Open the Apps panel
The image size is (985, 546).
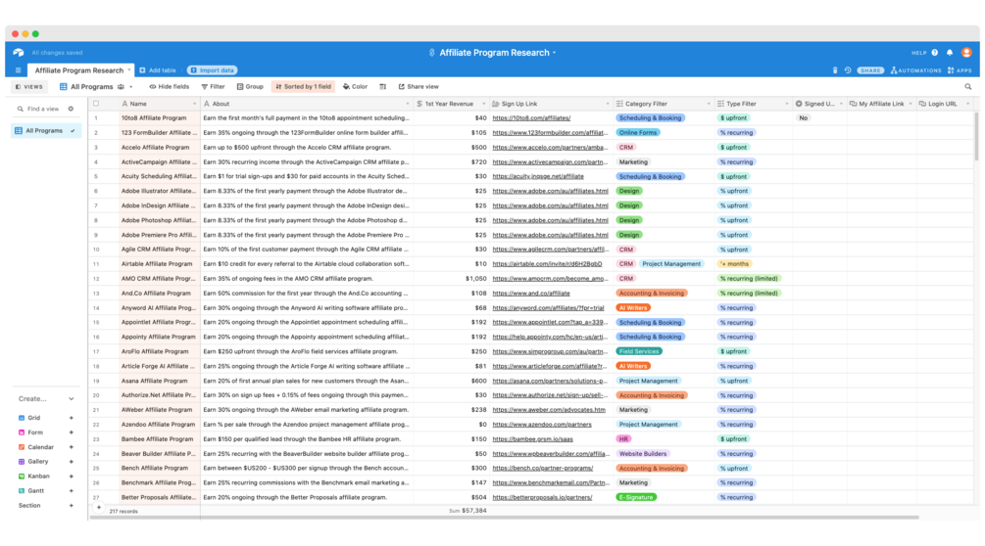tap(960, 70)
